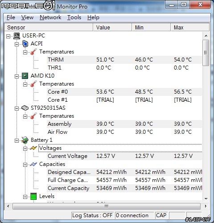
Task: Click the 12.57 V current voltage value
Action: point(106,156)
